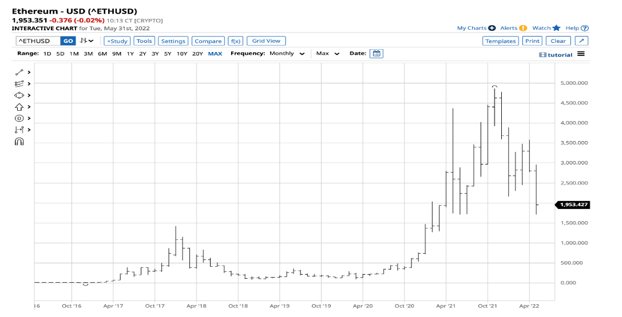This screenshot has height=317, width=622.
Task: Open the My Charts link
Action: click(472, 28)
